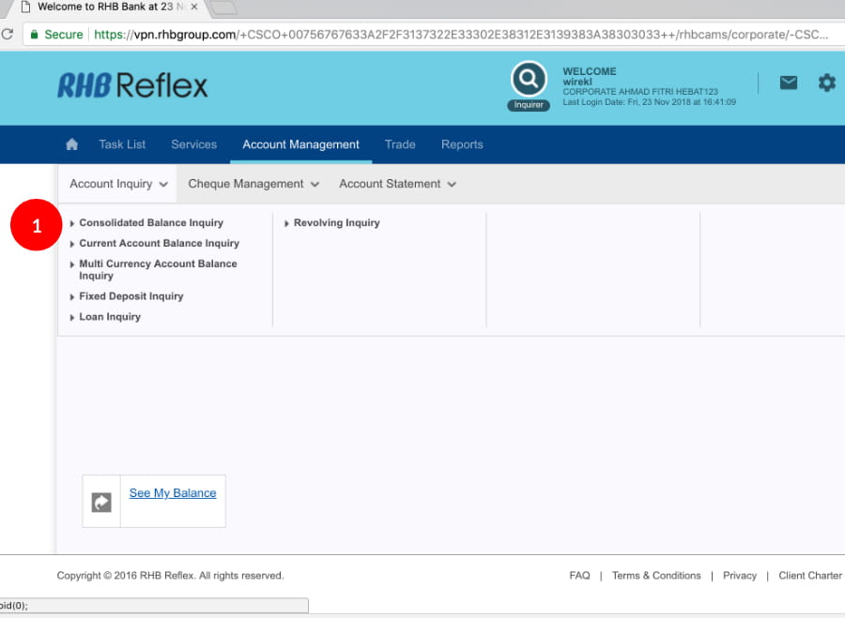Expand the Cheque Management dropdown
845x618 pixels.
[x=253, y=184]
